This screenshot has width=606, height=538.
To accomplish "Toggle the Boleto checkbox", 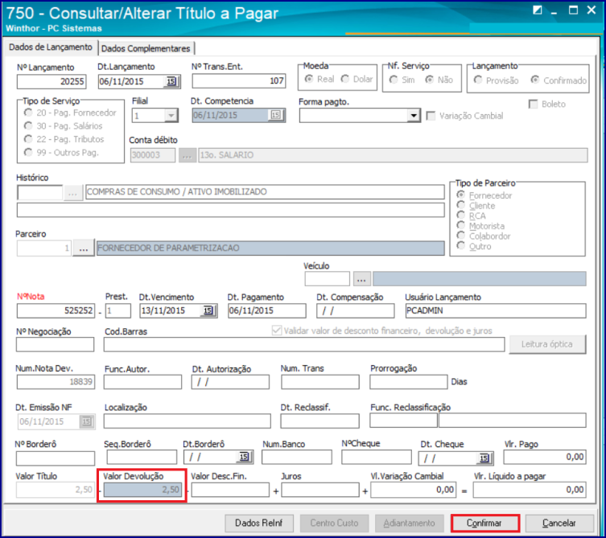I will [534, 105].
